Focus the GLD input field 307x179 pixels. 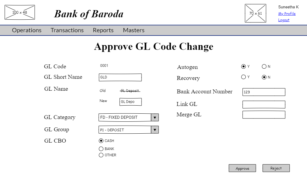[120, 78]
